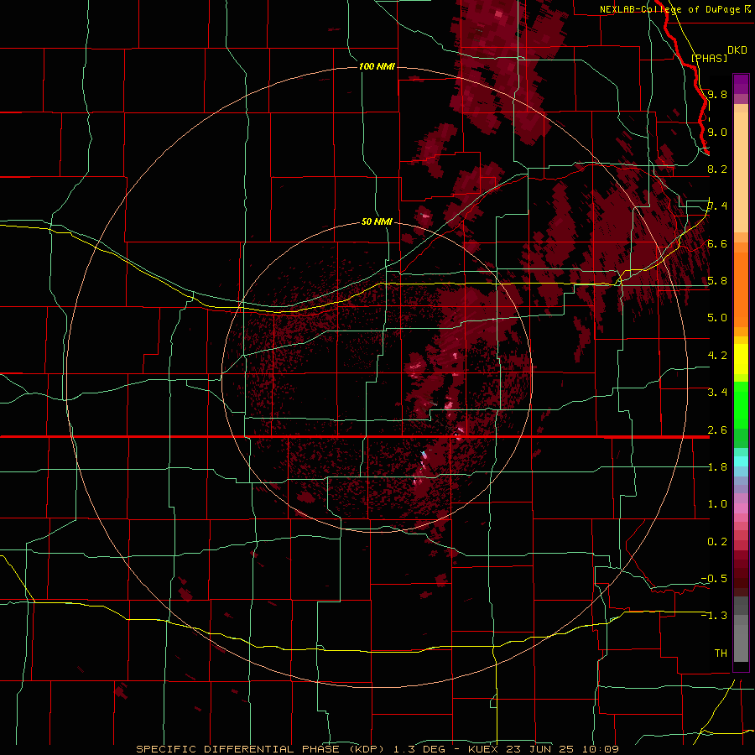Select the 2.6 scale value
This screenshot has height=755, width=755.
click(717, 430)
